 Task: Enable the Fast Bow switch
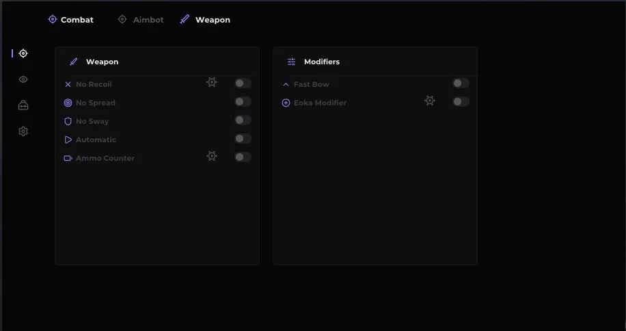[x=461, y=83]
